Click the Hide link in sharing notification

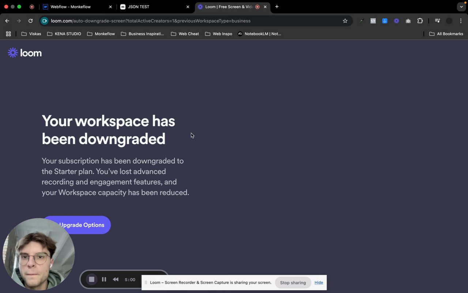tap(319, 282)
